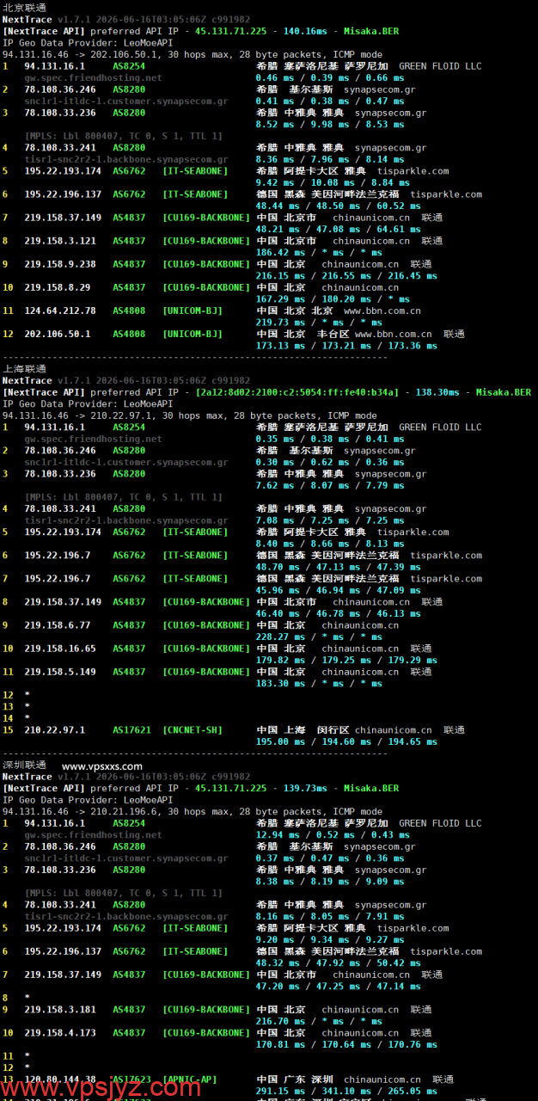The width and height of the screenshot is (538, 1101).
Task: Click the 北京联通 section heading
Action: (24, 7)
